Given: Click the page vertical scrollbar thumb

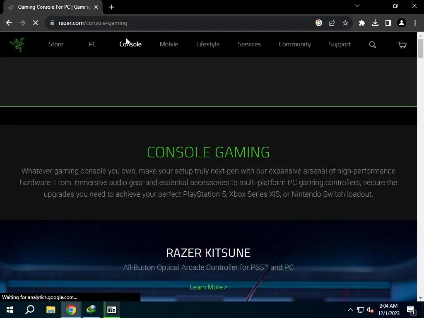Looking at the screenshot, I should tap(420, 48).
